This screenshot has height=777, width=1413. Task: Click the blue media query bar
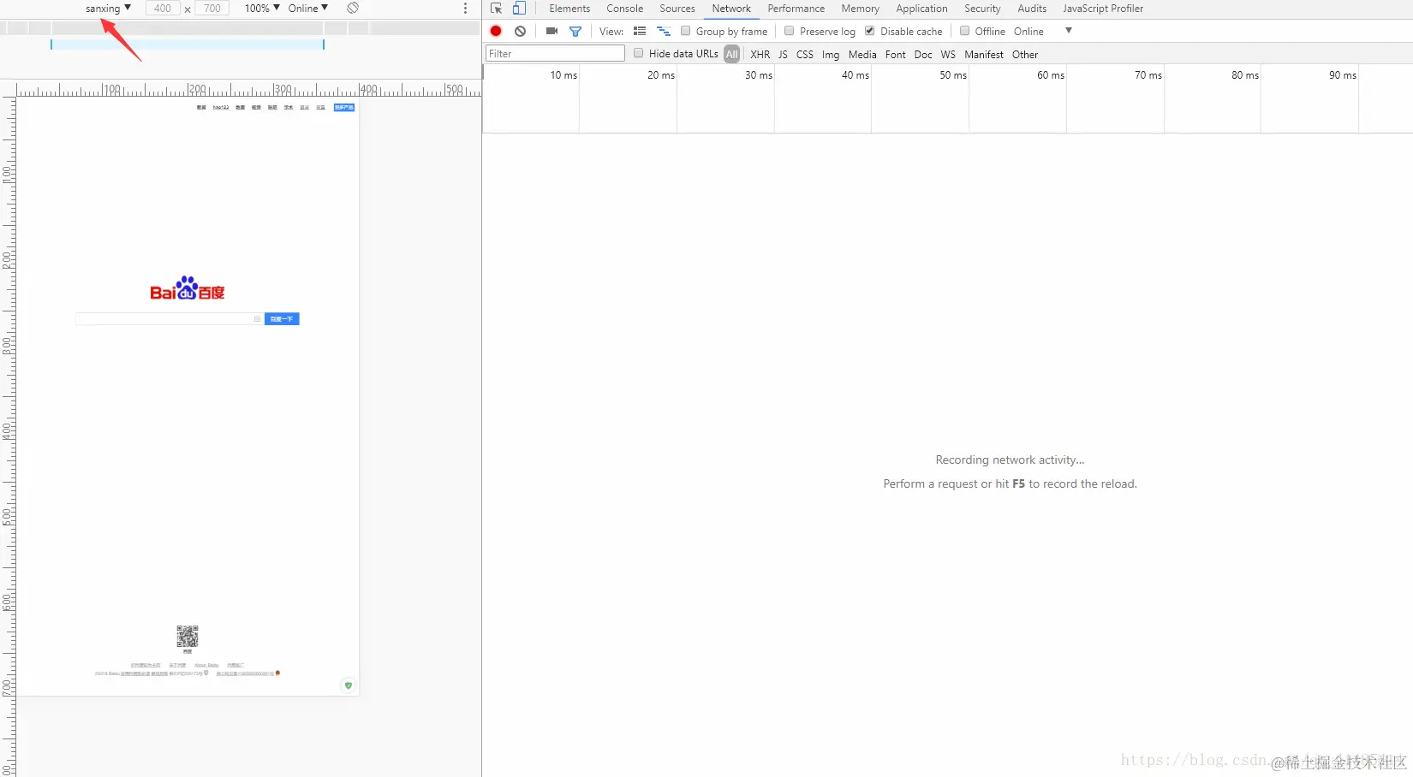point(188,44)
